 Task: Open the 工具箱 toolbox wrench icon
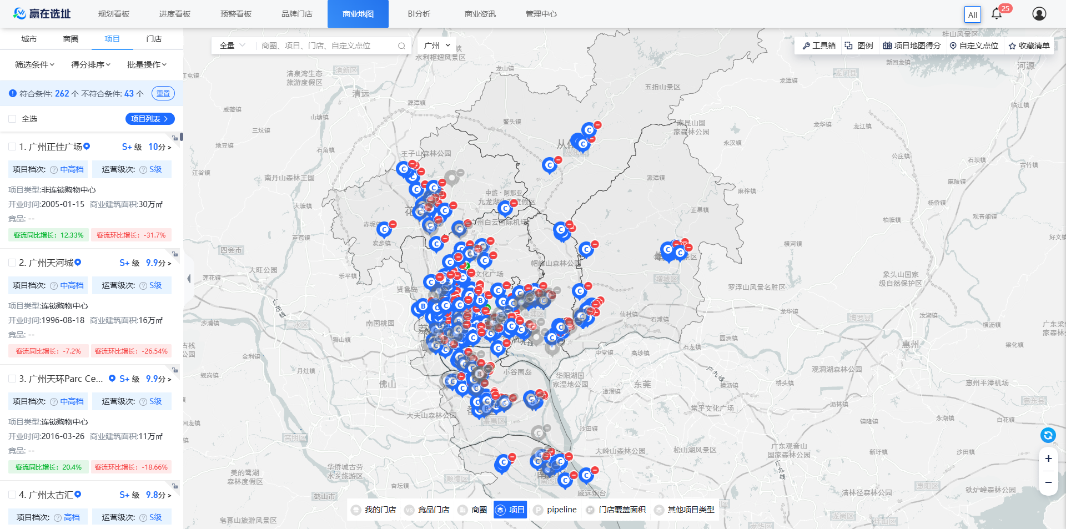pyautogui.click(x=806, y=46)
